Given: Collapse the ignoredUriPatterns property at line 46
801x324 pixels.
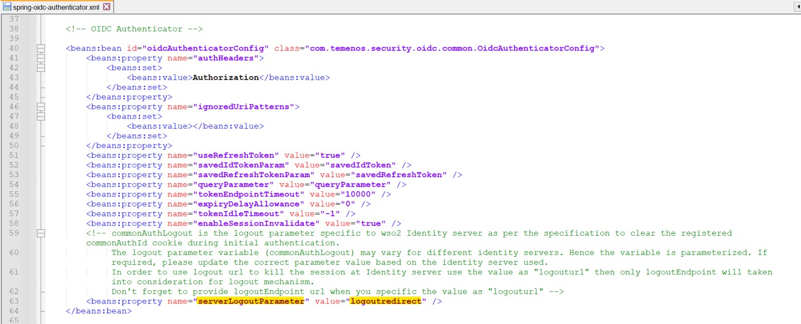Looking at the screenshot, I should (41, 107).
